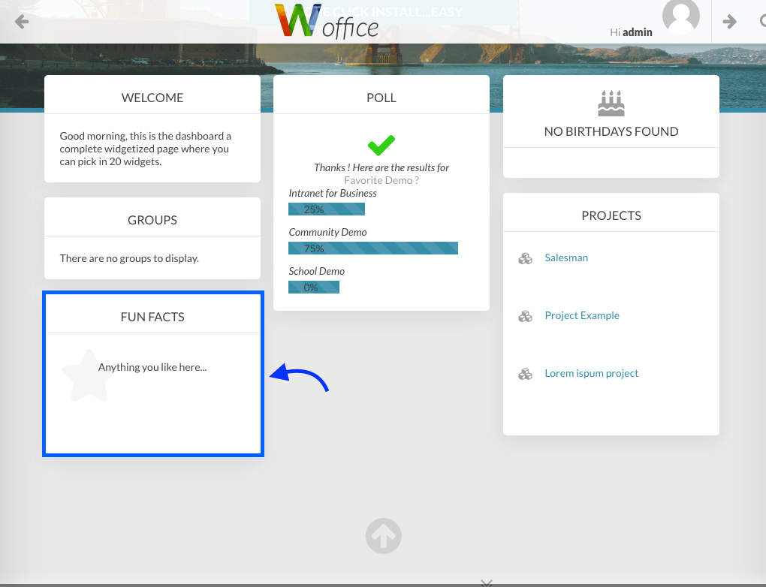Screen dimensions: 766x587
Task: Click the 75% Community Demo poll bar
Action: click(373, 248)
